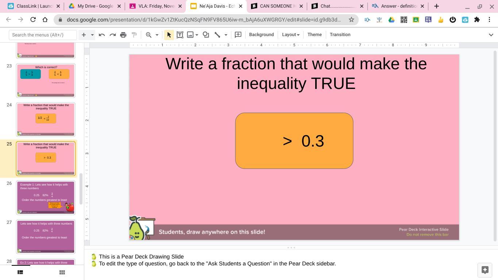Print the presentation with the printer icon

coord(123,35)
